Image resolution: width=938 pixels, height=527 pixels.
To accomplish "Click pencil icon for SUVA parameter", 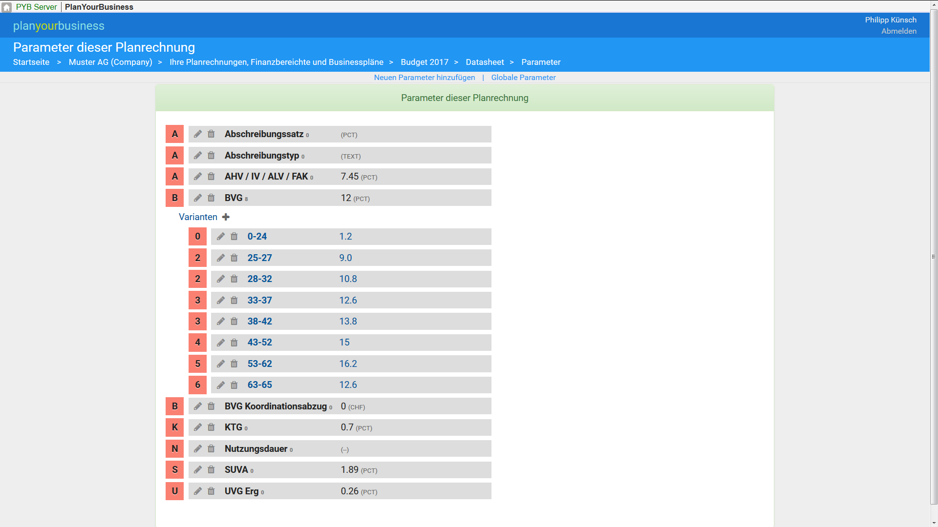I will point(198,470).
